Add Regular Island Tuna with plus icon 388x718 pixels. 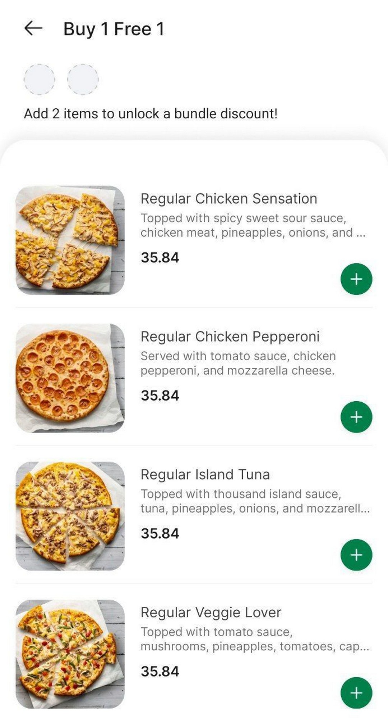[356, 555]
